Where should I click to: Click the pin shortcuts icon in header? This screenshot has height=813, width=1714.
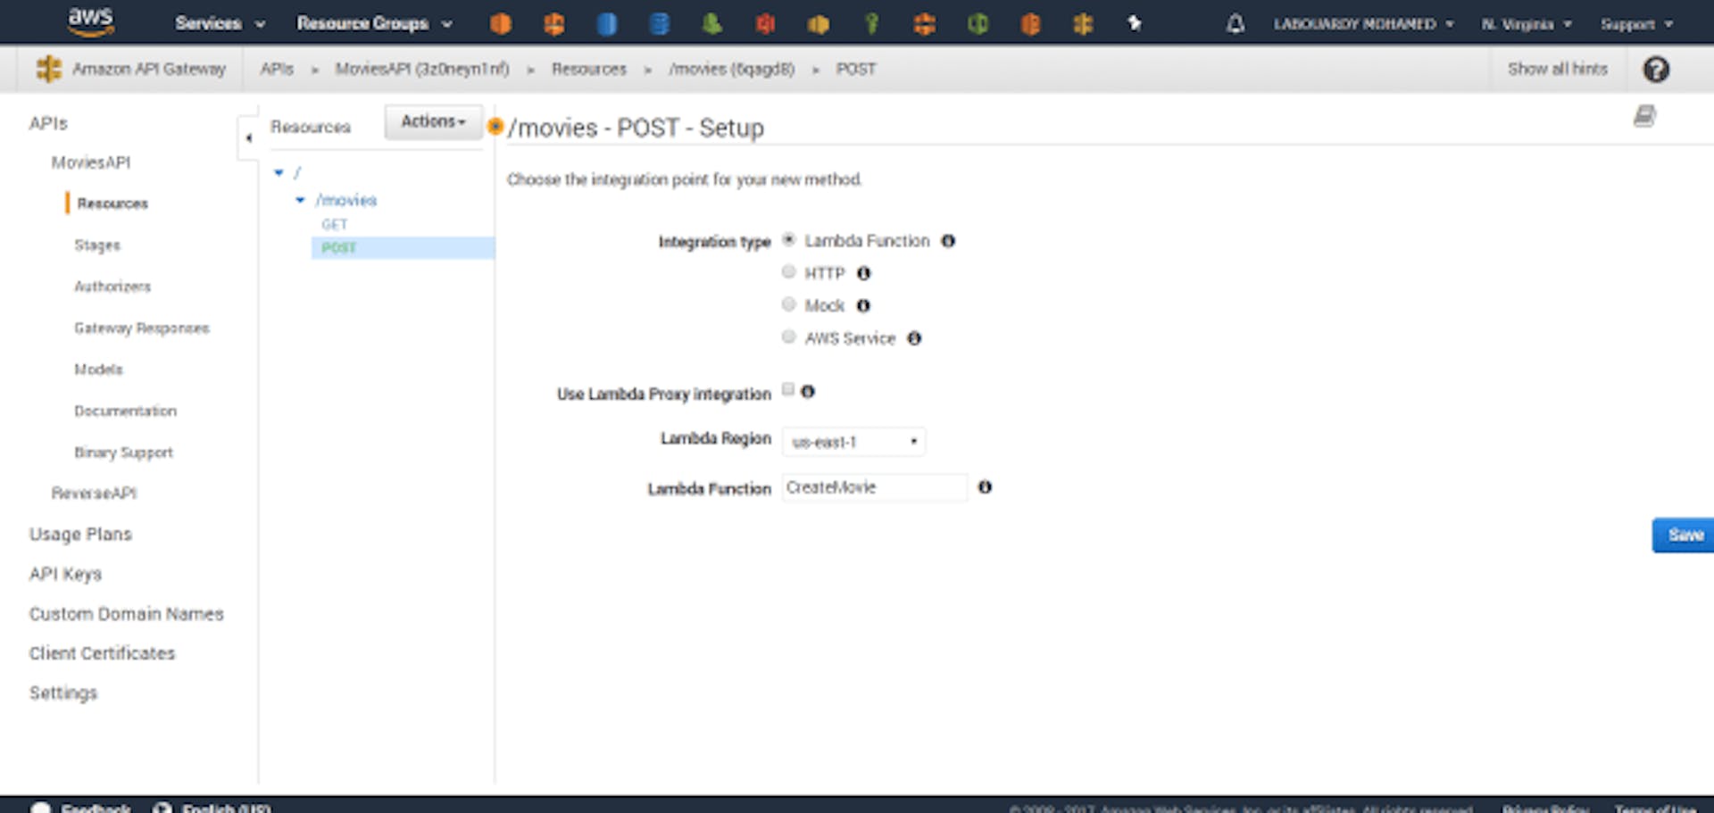click(x=1135, y=23)
